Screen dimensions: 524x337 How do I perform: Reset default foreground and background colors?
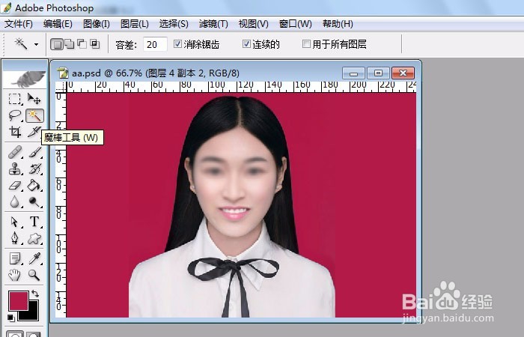tap(11, 318)
